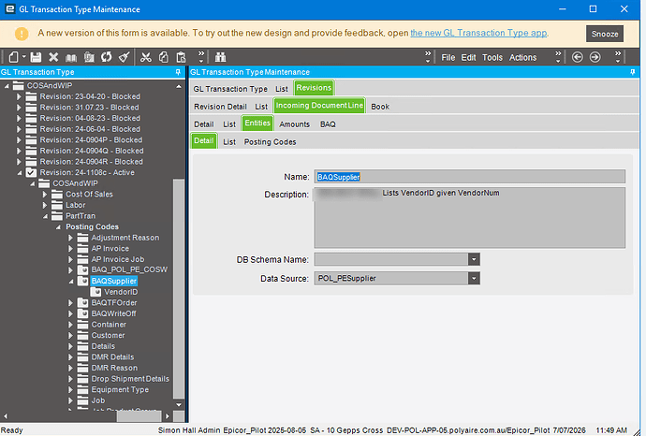Click the New document icon
This screenshot has width=646, height=436.
pos(14,57)
